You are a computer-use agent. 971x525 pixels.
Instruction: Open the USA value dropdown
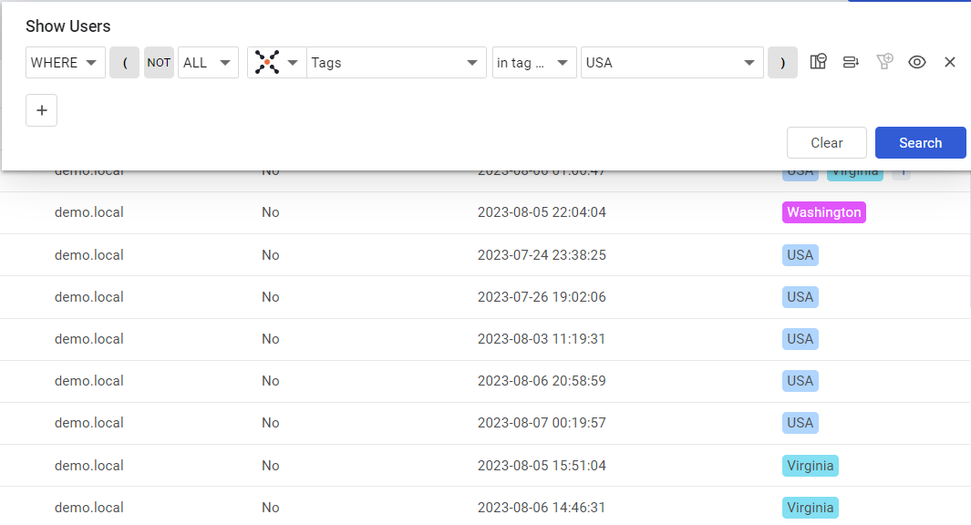(x=672, y=63)
